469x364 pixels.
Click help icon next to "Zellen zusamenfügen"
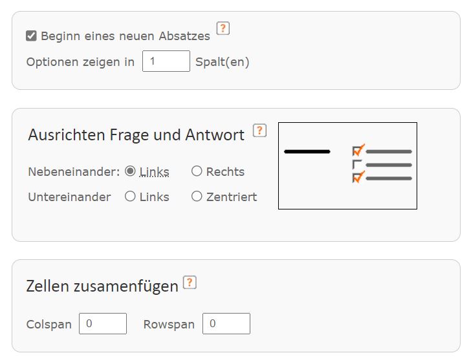(x=190, y=283)
